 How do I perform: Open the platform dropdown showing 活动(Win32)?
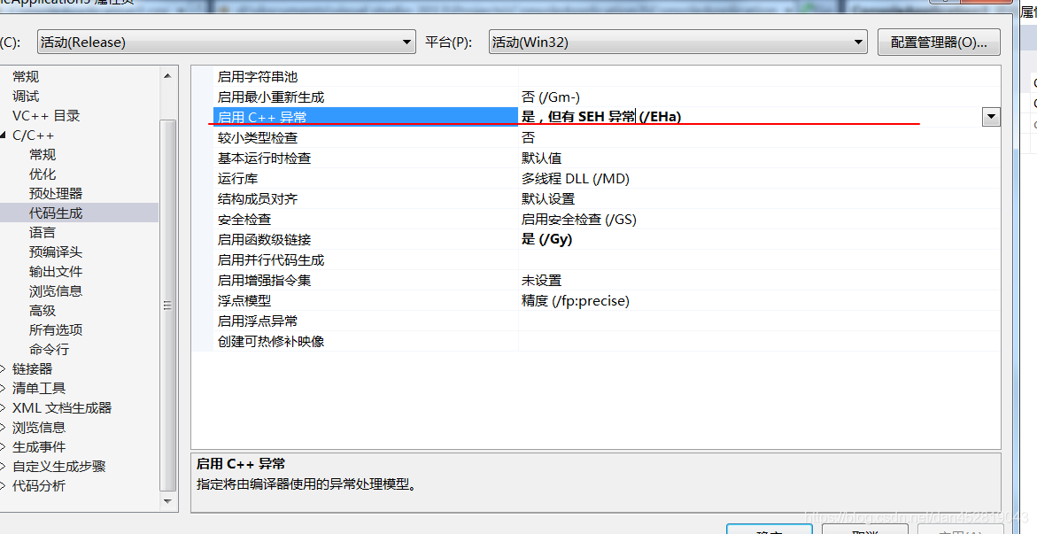677,43
